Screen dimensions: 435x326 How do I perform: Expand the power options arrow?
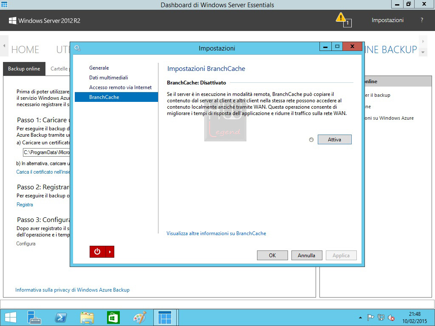tap(110, 252)
